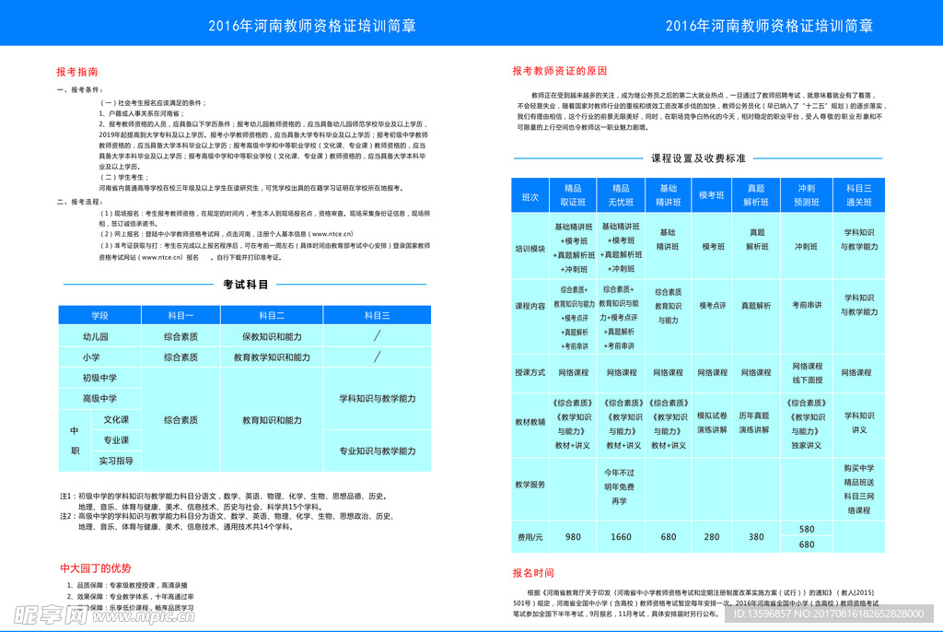Click the "授课方式" row label
Screen dimensions: 943x632
point(530,372)
